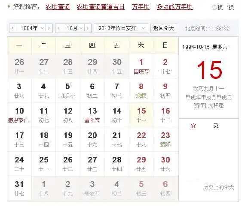Select greyed September 26 廿一
The height and width of the screenshot is (207, 248).
click(x=19, y=66)
